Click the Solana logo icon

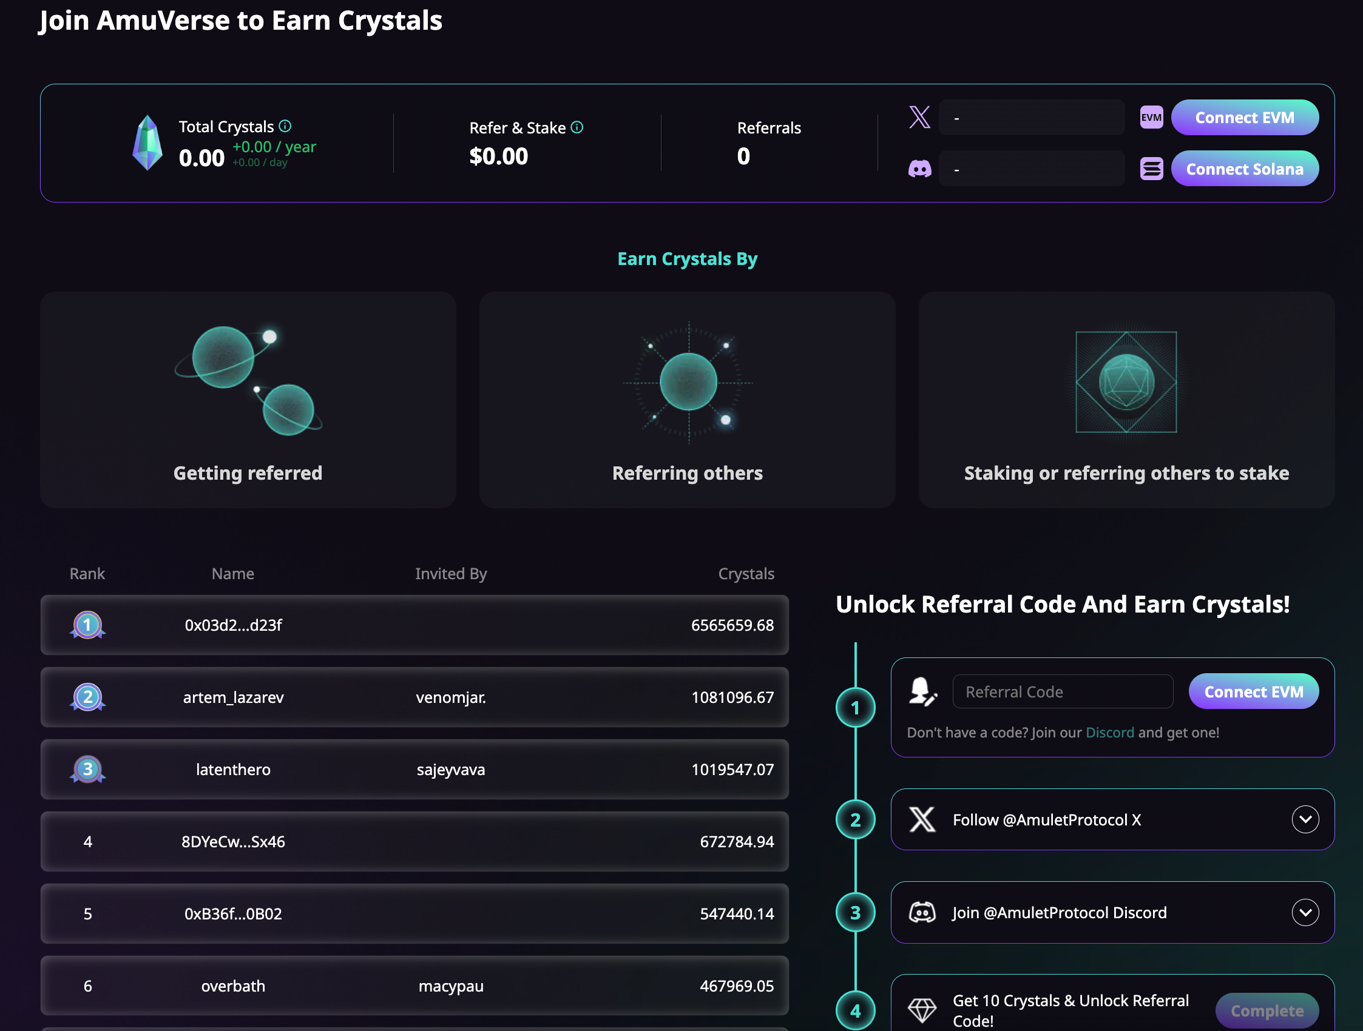[1151, 169]
